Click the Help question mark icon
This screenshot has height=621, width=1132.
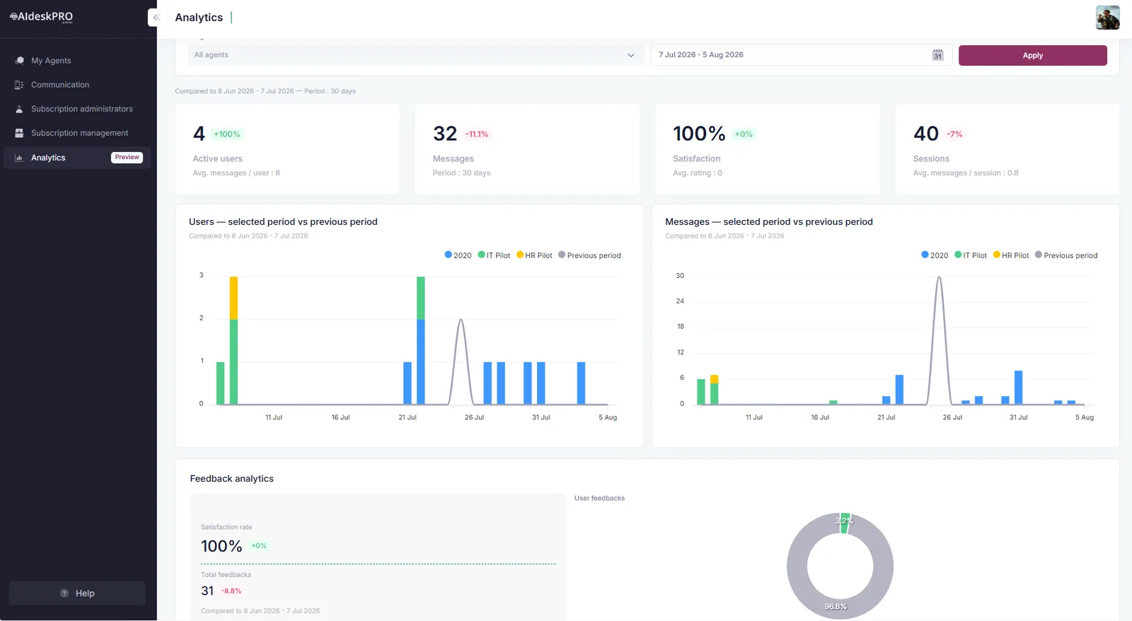pos(64,593)
